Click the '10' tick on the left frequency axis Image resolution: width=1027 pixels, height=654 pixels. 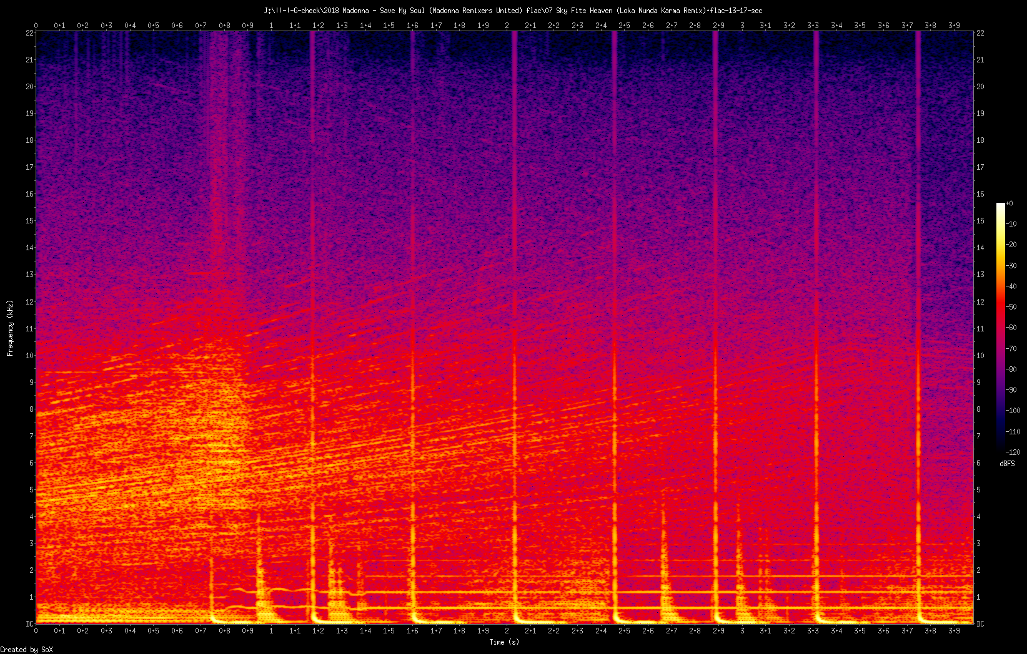(29, 356)
